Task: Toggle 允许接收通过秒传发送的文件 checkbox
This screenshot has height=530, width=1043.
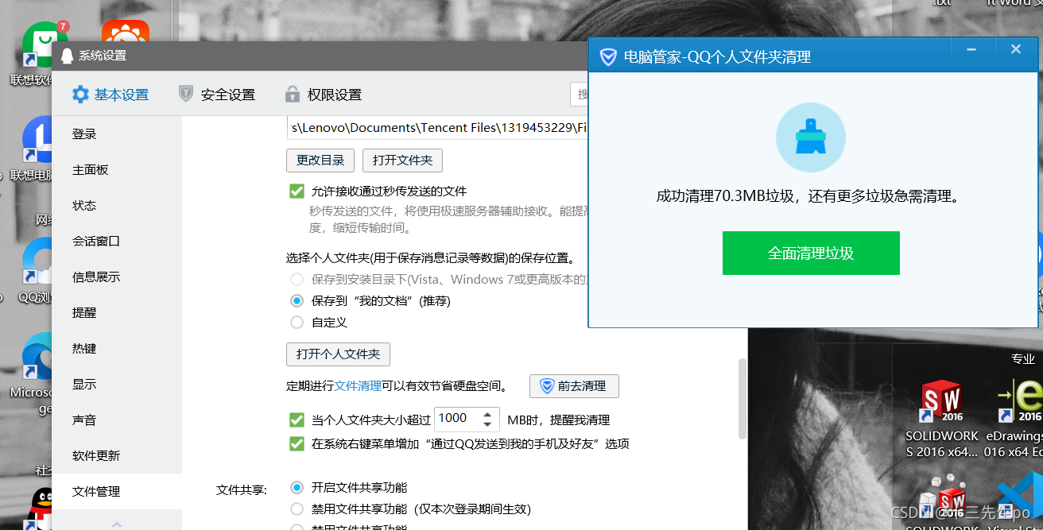Action: point(297,191)
